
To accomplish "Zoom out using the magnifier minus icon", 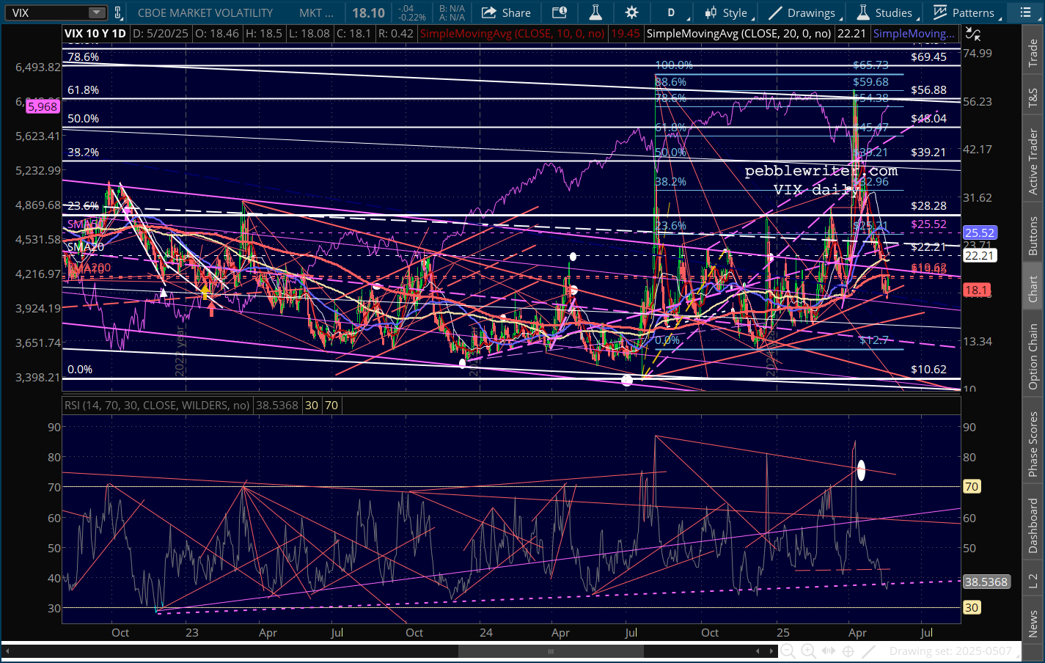I will (x=788, y=651).
